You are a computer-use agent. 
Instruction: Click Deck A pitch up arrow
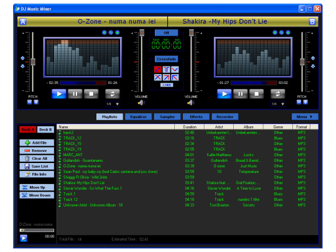coord(22,58)
